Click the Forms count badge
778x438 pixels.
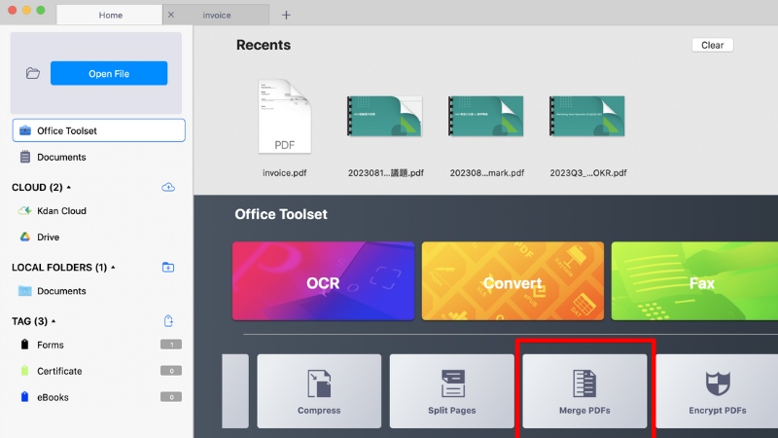click(x=171, y=345)
